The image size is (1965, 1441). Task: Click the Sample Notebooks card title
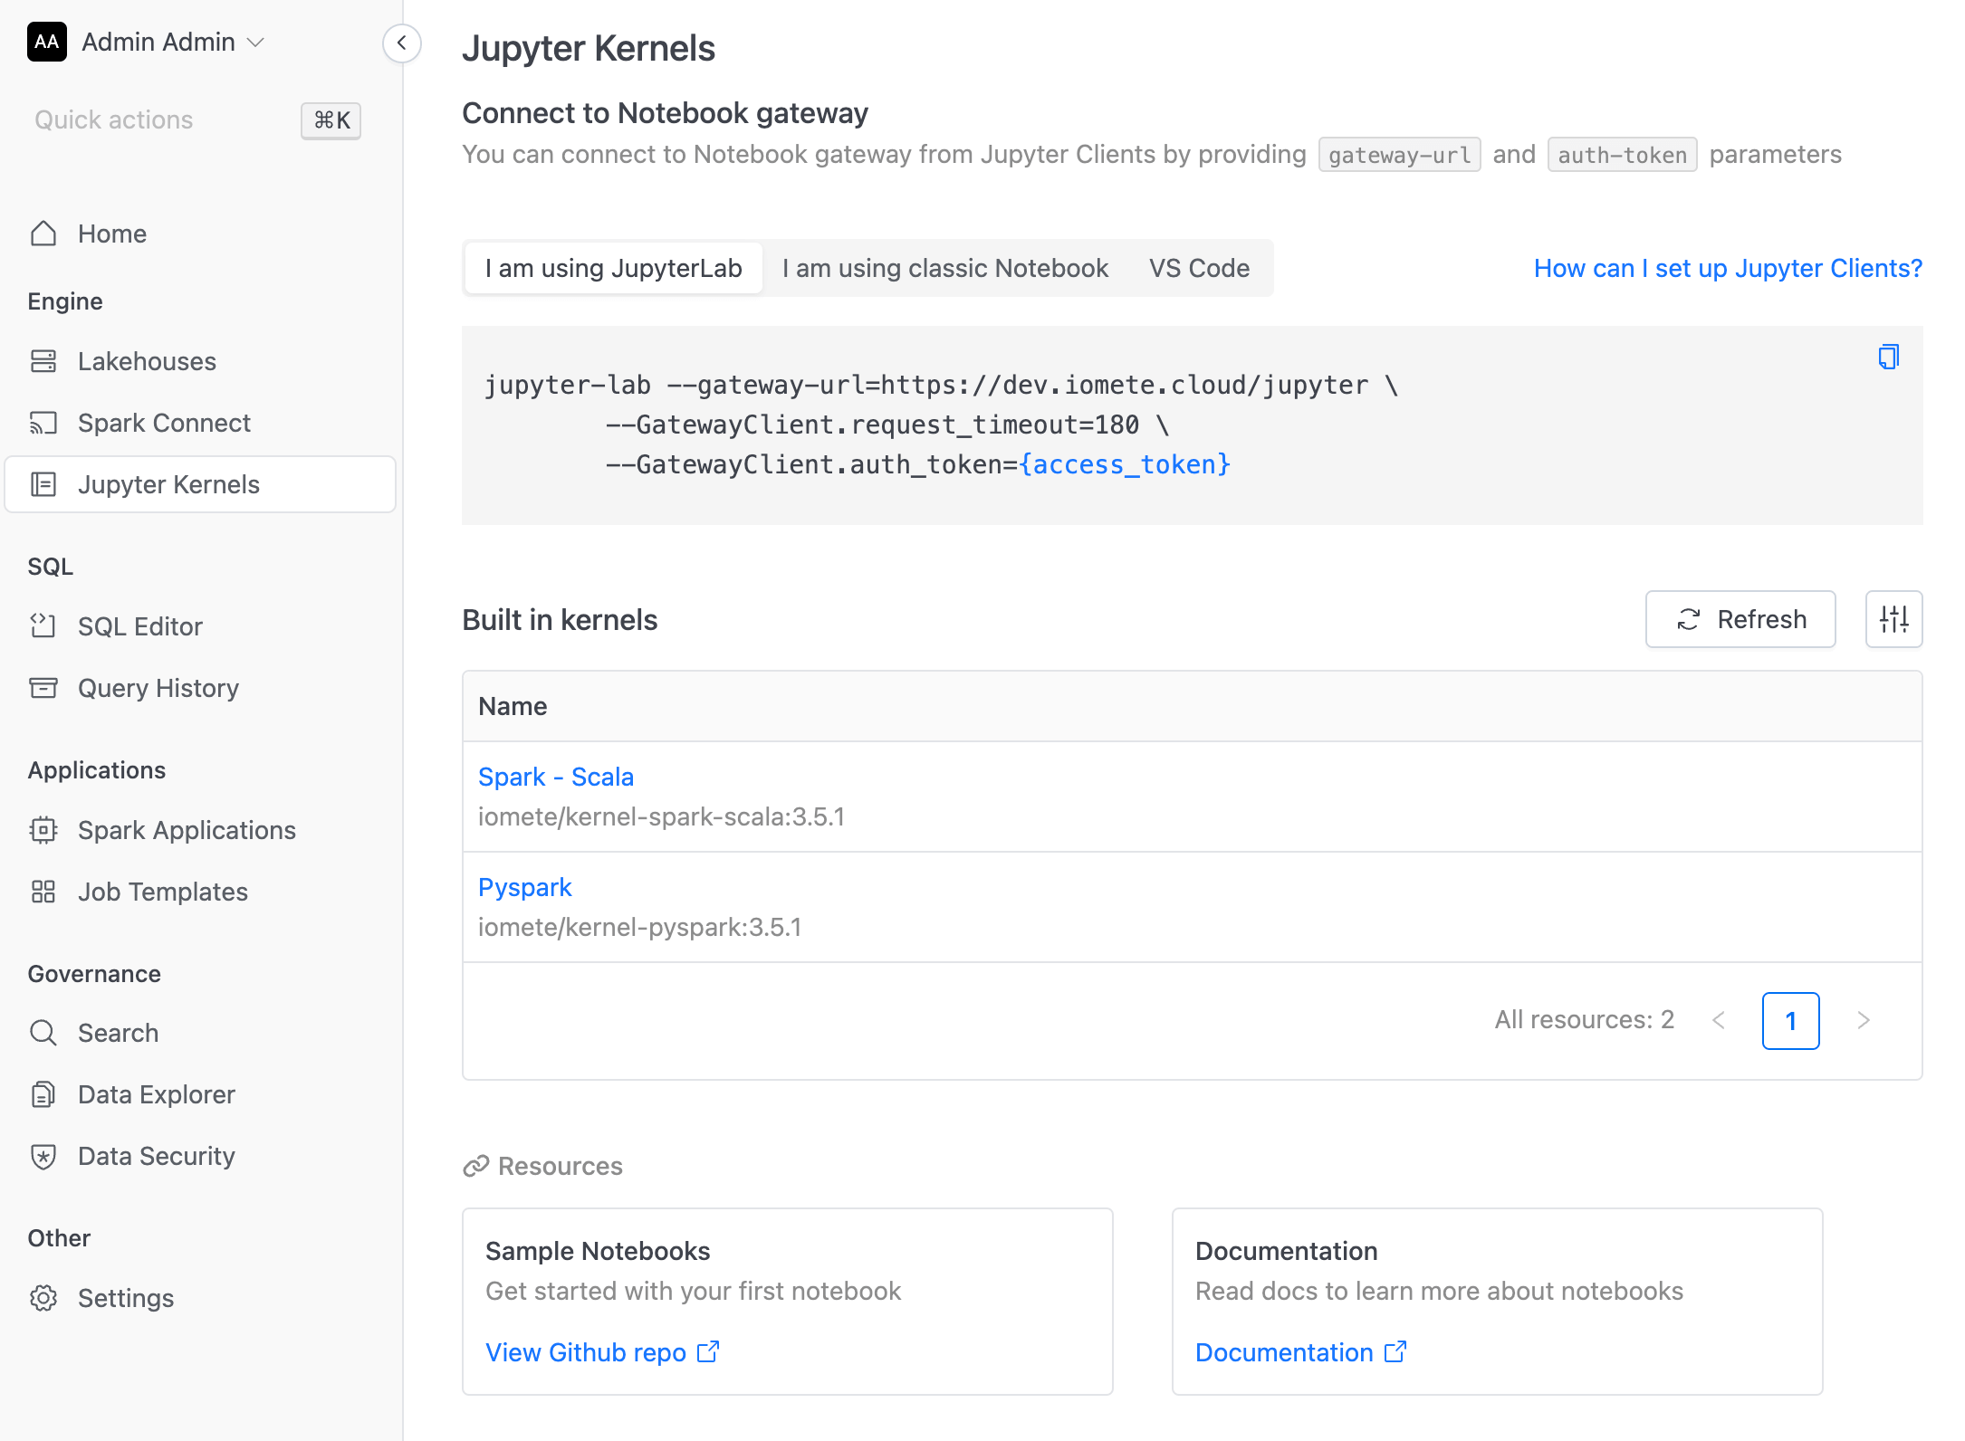(598, 1251)
